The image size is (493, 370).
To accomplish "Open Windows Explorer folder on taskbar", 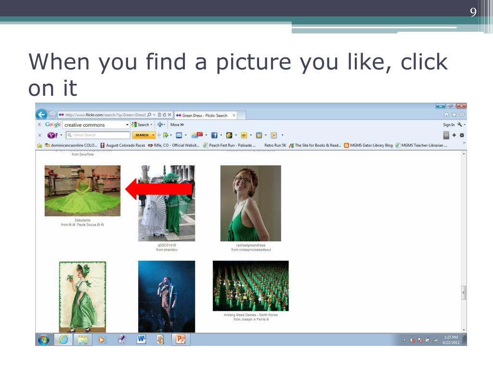I will click(83, 340).
